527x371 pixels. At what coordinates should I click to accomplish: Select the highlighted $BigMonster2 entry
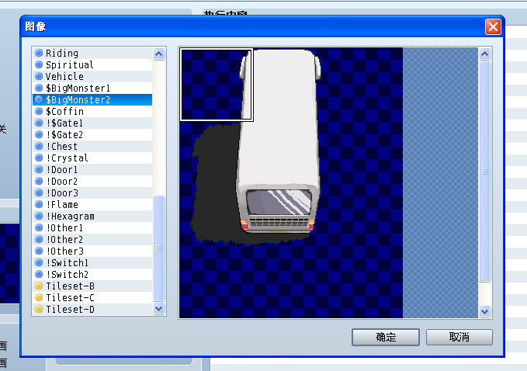(x=92, y=99)
